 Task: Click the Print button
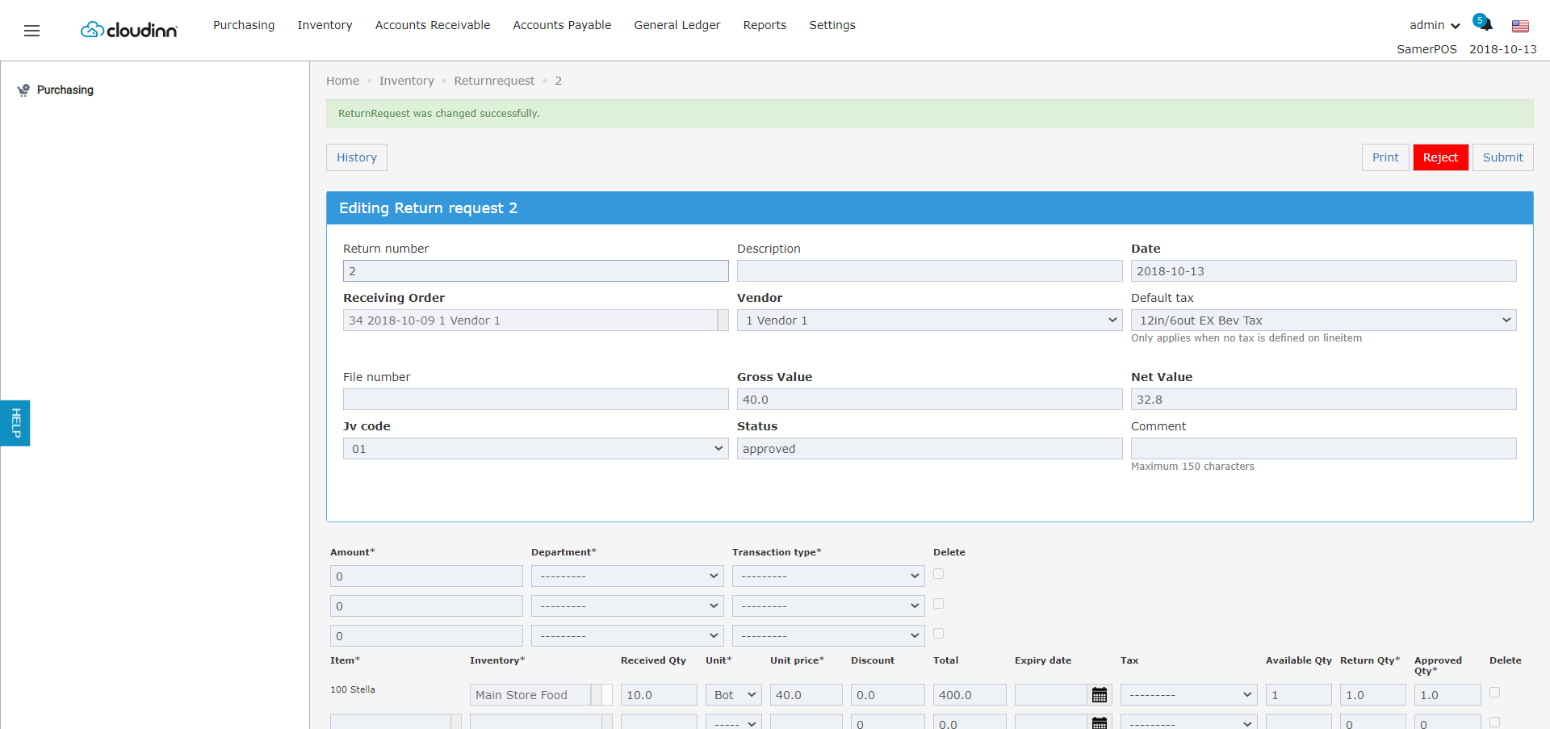coord(1385,157)
